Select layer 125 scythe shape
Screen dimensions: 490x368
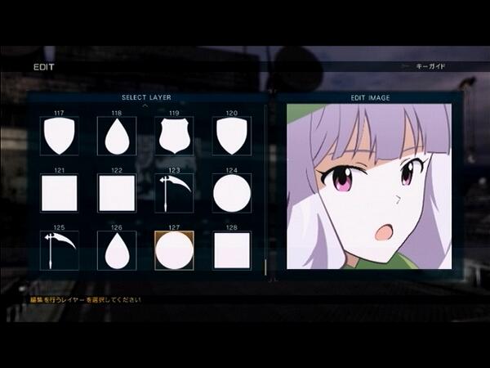pos(59,251)
